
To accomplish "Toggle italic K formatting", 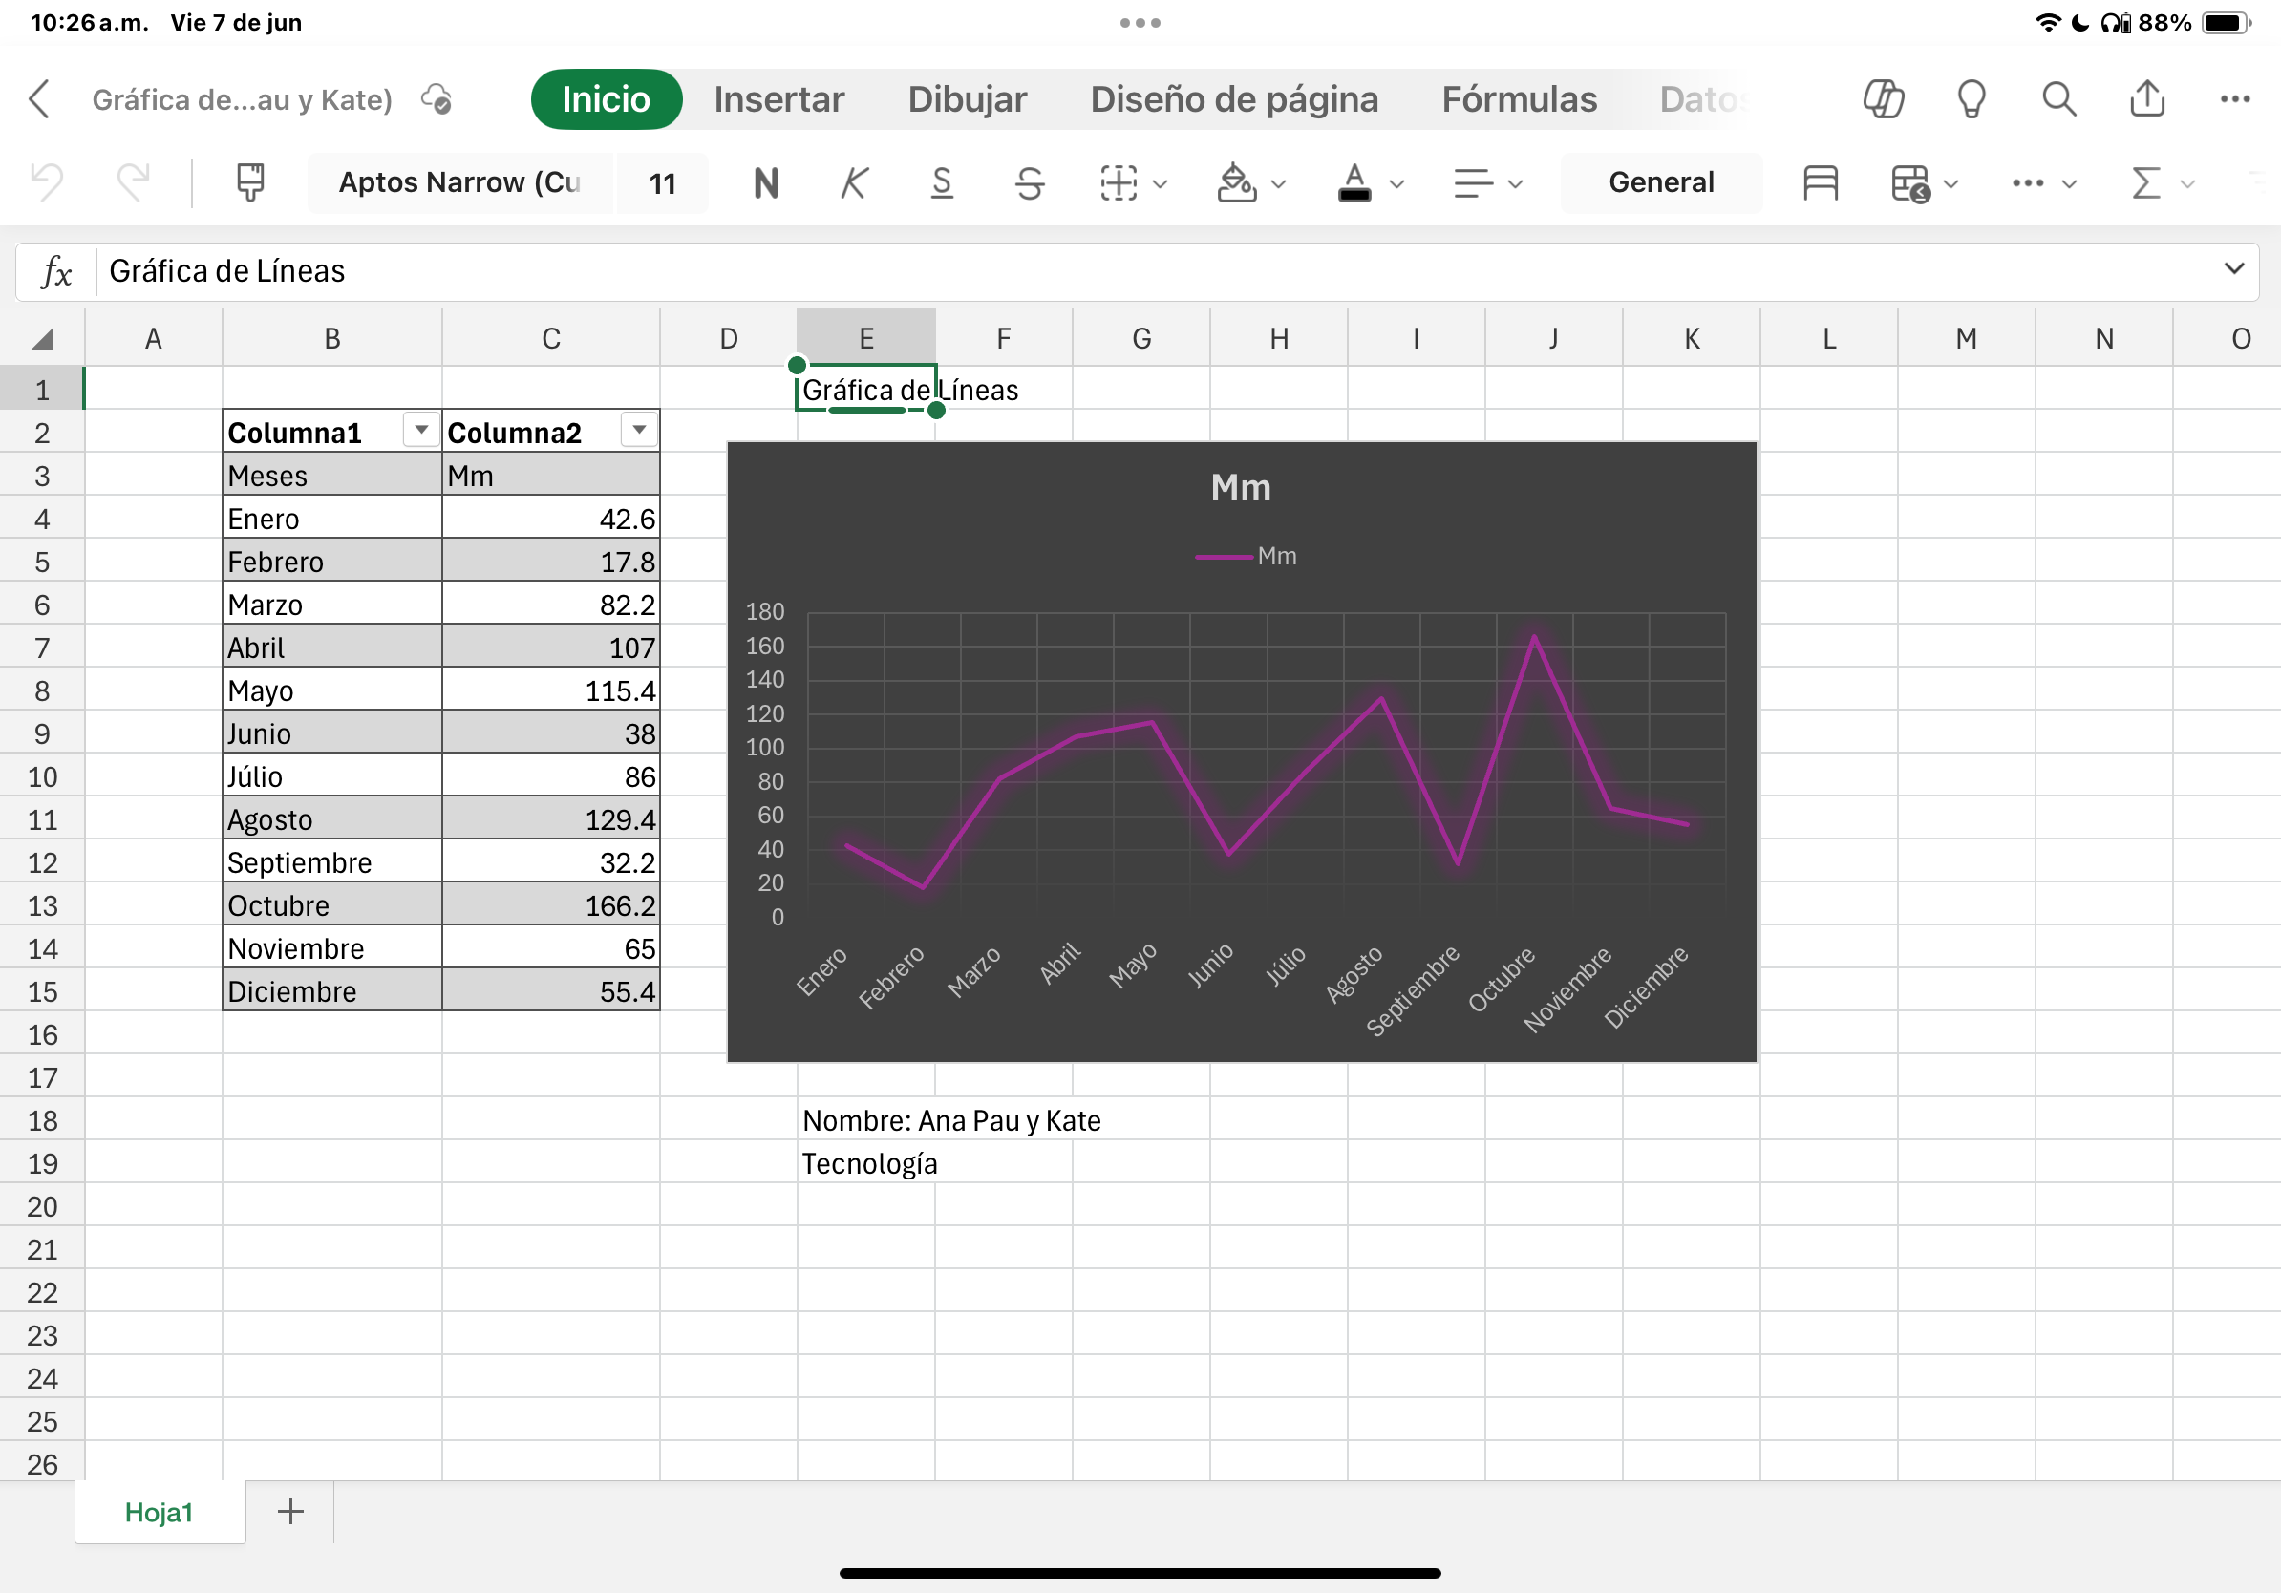I will (x=853, y=182).
